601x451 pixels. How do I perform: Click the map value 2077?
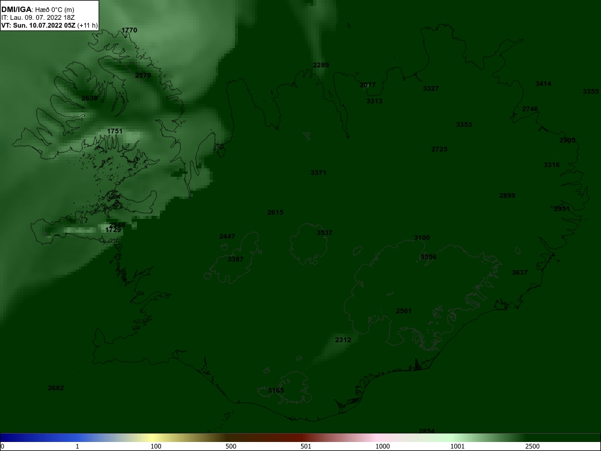(x=368, y=85)
